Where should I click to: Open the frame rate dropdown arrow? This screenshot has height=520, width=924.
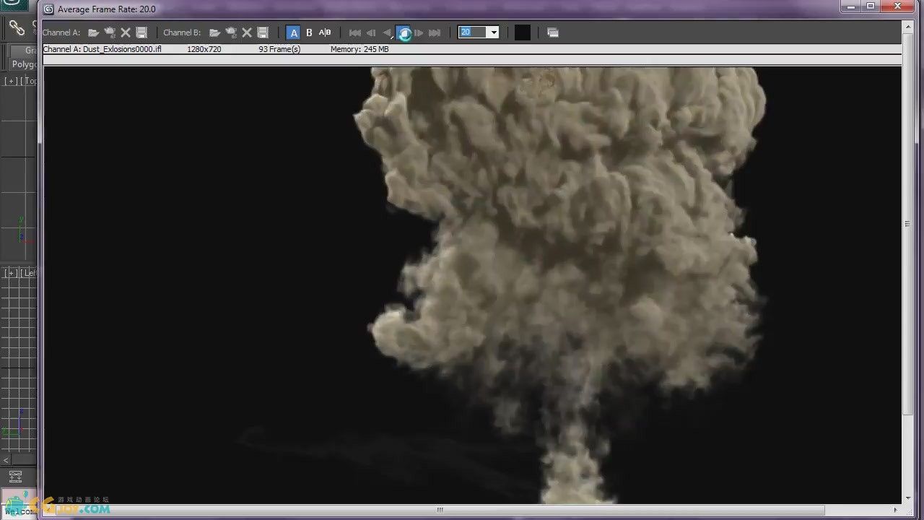[x=494, y=32]
